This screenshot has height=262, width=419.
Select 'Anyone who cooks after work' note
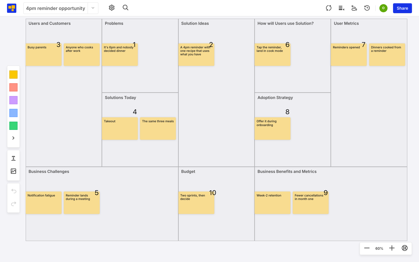click(x=82, y=54)
